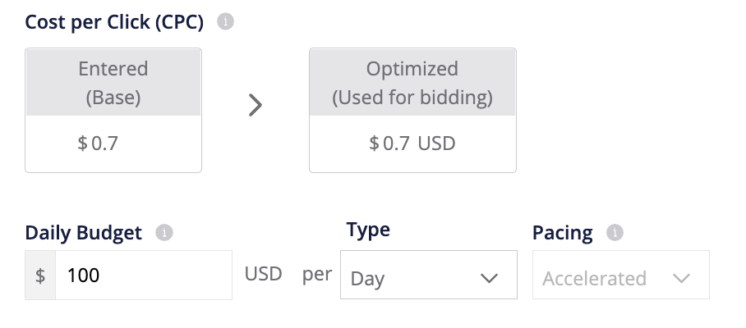Click the dollar sign in the Entered box
The image size is (746, 328).
point(82,143)
